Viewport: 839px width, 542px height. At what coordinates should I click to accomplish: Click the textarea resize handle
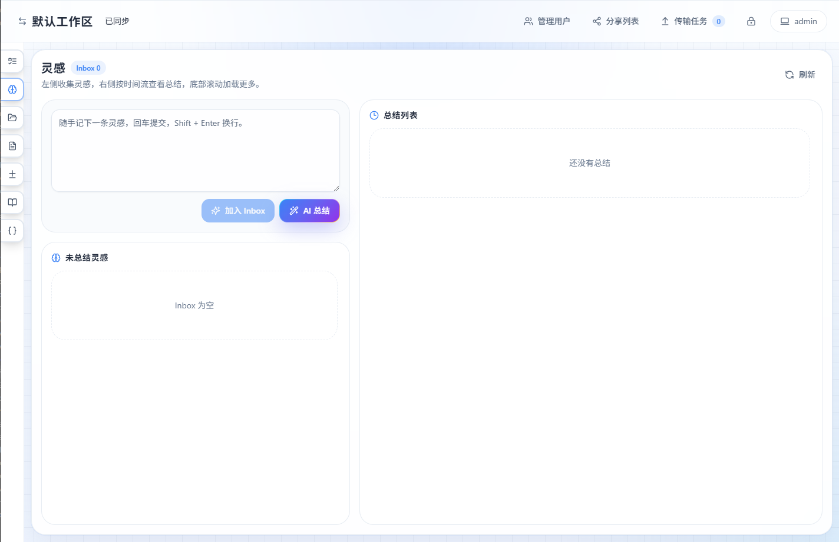point(336,188)
